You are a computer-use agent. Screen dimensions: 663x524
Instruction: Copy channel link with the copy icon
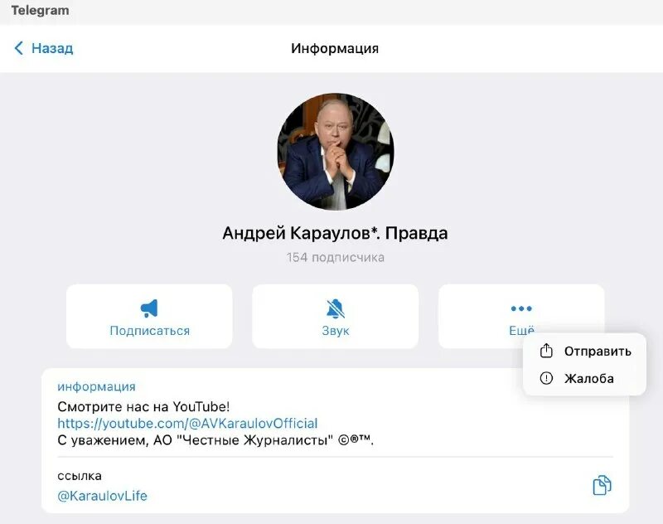[602, 485]
